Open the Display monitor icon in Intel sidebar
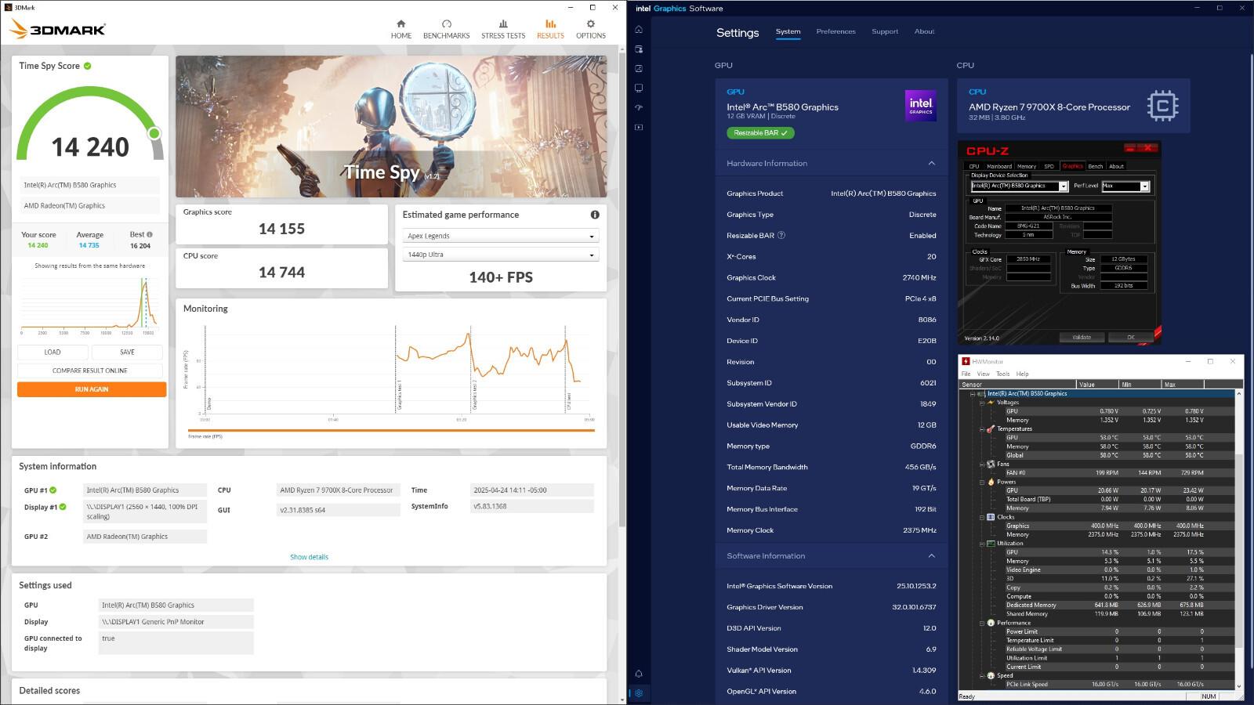The height and width of the screenshot is (705, 1254). coord(639,89)
